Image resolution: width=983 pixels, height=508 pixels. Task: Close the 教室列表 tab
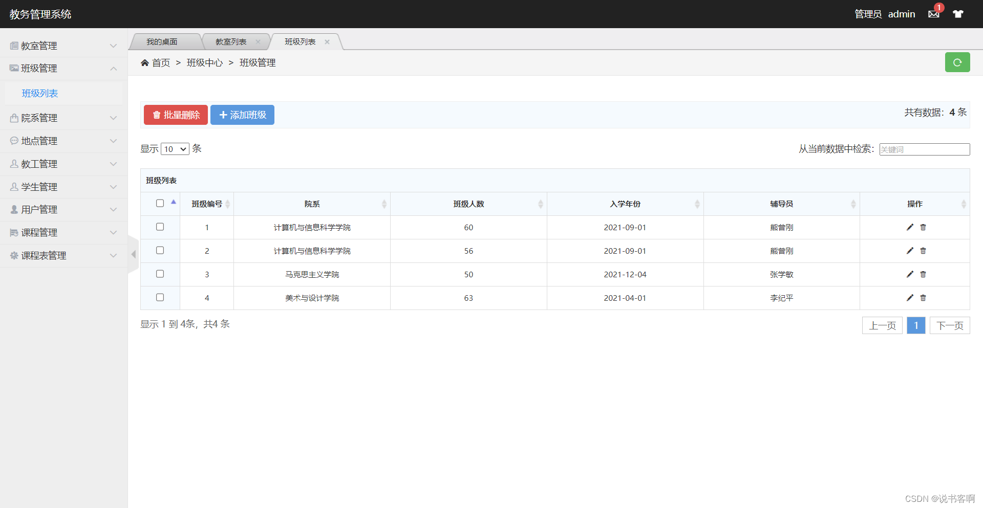coord(258,42)
